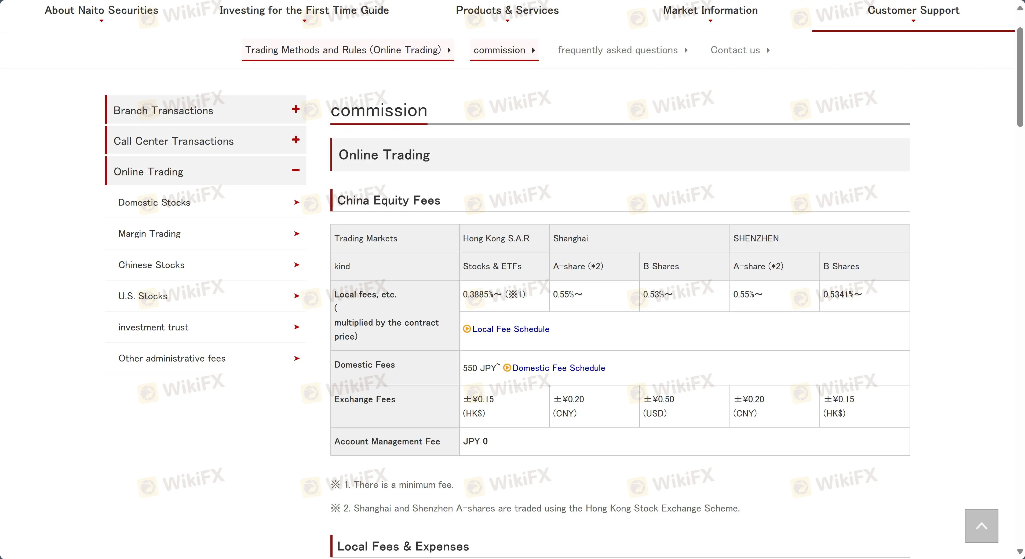Open Local Fee Schedule link
This screenshot has width=1025, height=559.
click(510, 329)
